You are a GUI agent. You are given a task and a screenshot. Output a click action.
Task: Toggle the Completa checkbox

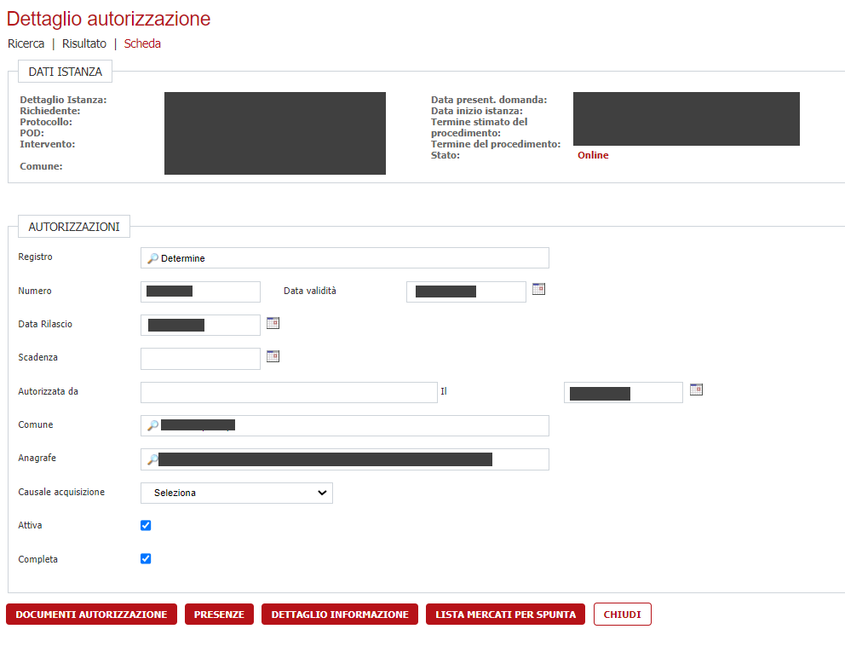point(146,559)
